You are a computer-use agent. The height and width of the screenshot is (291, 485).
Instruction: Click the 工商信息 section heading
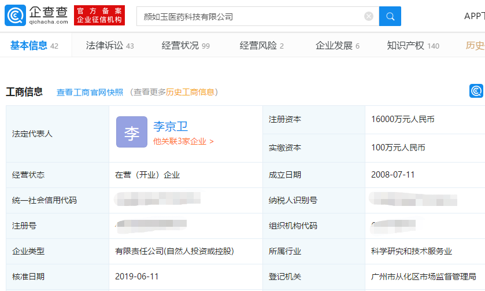click(x=24, y=92)
